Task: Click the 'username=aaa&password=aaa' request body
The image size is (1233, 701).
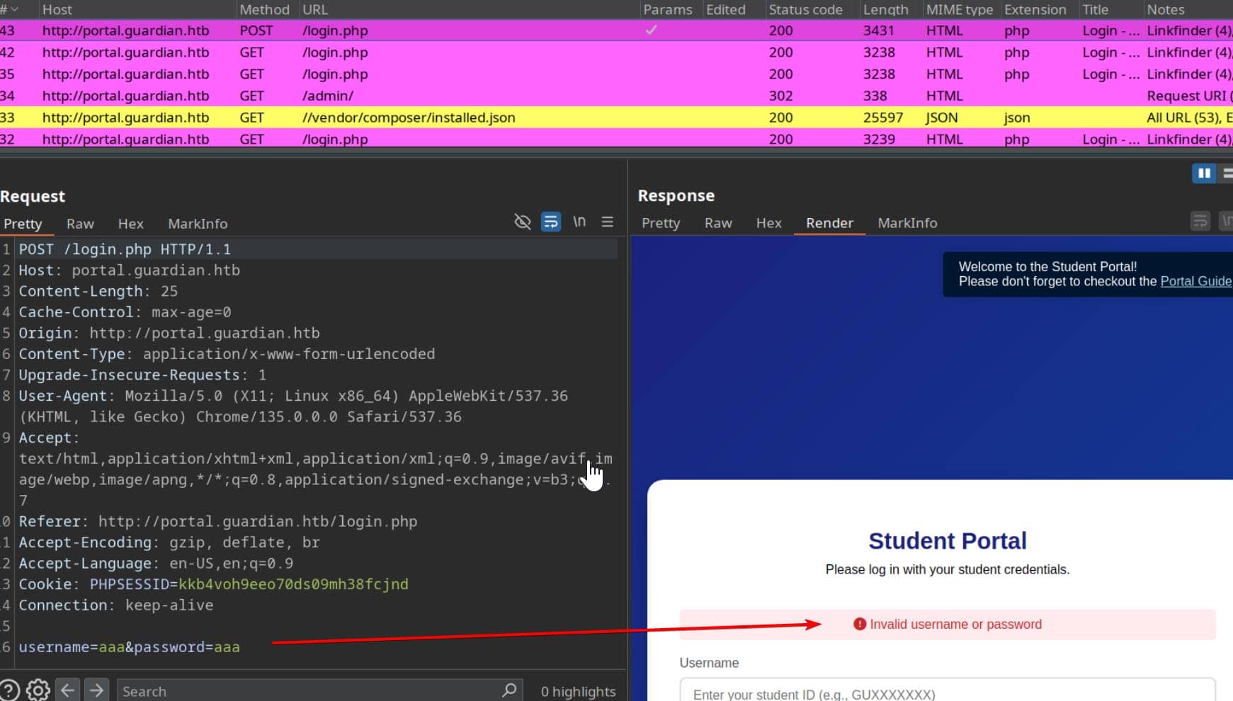Action: tap(130, 647)
